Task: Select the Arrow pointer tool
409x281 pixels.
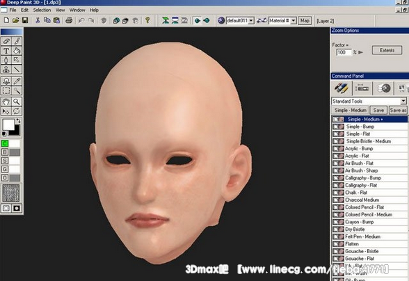Action: click(17, 60)
